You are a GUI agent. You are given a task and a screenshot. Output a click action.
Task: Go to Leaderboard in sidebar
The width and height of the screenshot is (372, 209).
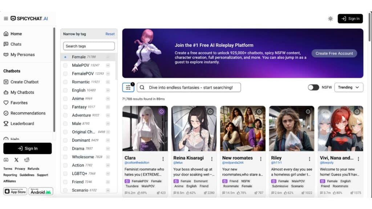(22, 123)
